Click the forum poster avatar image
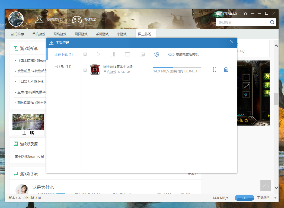Screen dimensions: 284x208 22,189
